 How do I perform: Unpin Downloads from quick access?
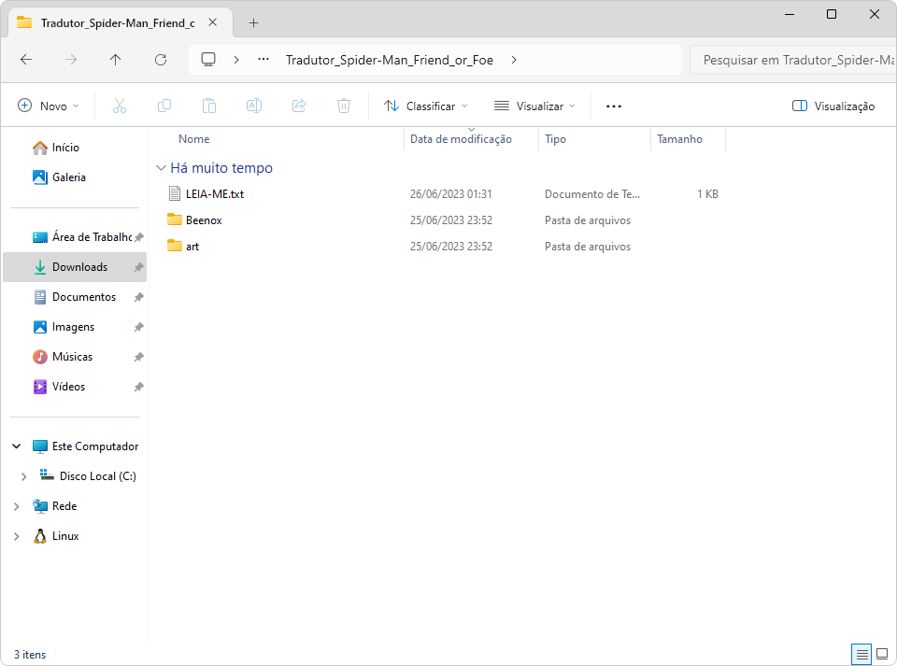pos(138,267)
